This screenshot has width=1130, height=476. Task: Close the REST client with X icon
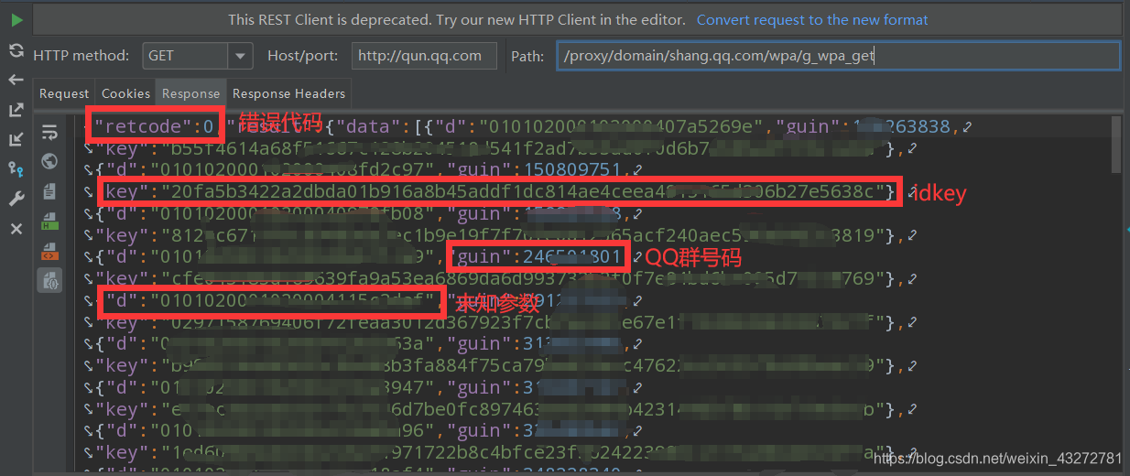(16, 229)
